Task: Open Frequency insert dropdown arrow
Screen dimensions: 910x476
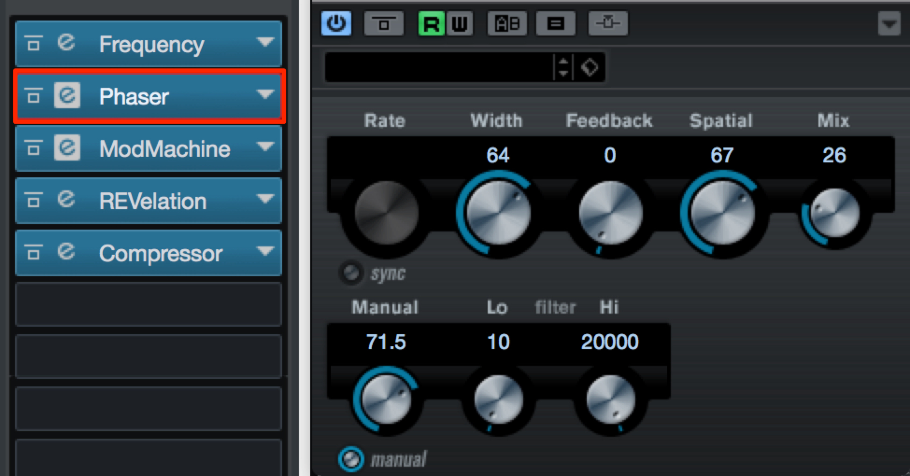Action: pyautogui.click(x=265, y=42)
